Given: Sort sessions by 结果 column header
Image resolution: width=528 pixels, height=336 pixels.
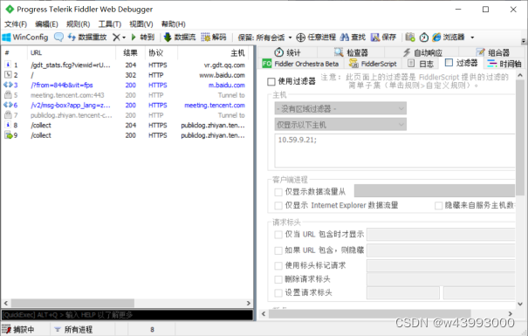Looking at the screenshot, I should pyautogui.click(x=130, y=52).
